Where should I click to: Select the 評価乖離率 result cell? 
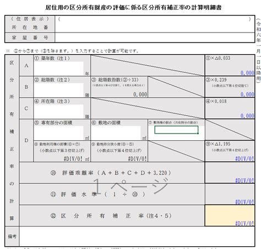[x=230, y=173]
